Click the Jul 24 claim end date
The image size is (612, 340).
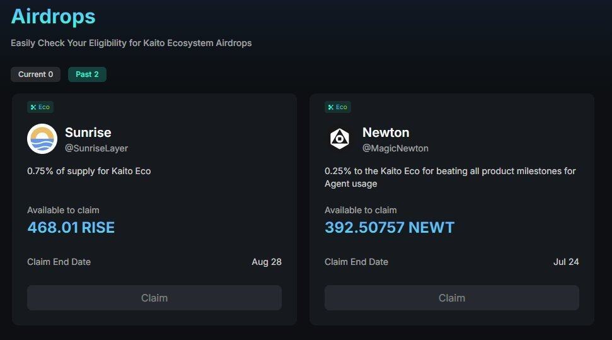(x=565, y=262)
